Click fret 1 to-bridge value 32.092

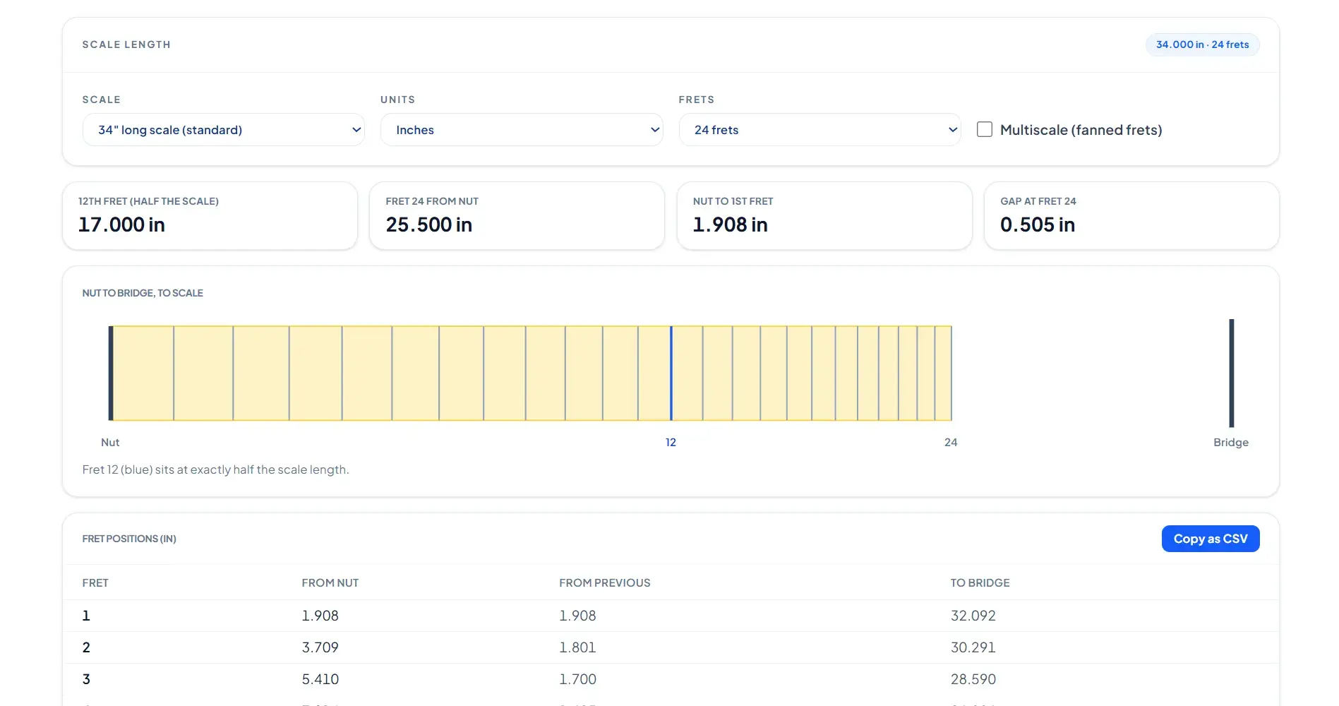tap(973, 616)
